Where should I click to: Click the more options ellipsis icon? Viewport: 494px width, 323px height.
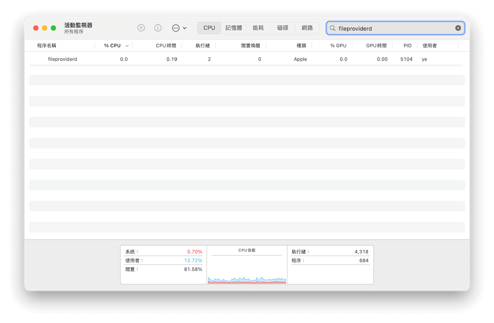click(x=176, y=28)
